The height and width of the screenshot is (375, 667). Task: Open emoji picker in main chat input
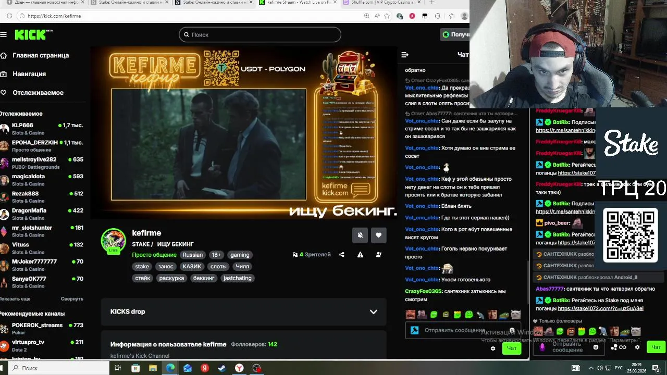click(512, 330)
